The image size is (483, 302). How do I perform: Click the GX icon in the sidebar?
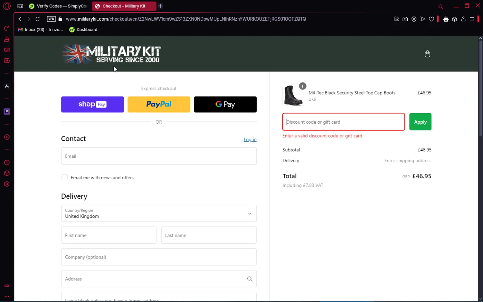7,286
